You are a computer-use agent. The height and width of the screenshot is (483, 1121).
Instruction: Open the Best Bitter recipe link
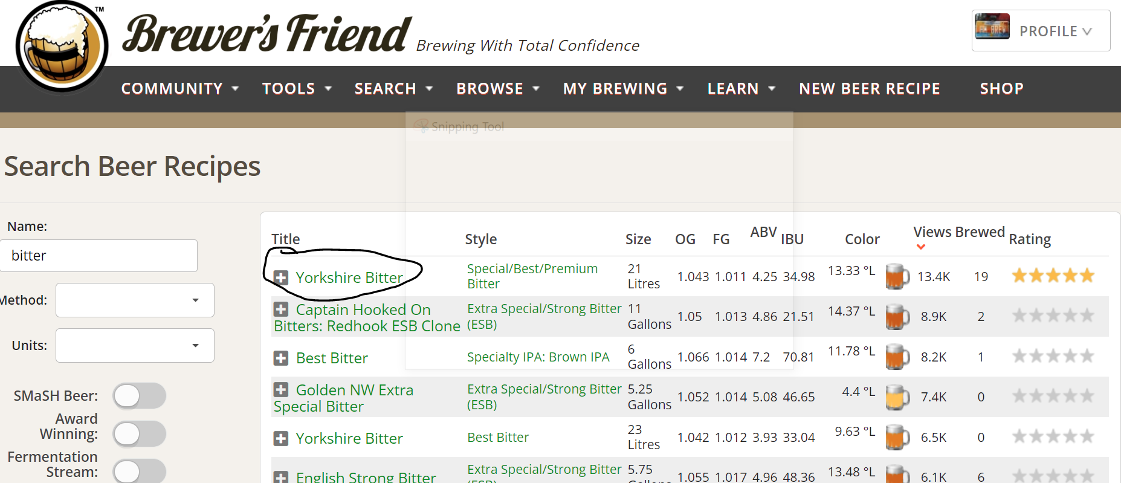pos(332,358)
